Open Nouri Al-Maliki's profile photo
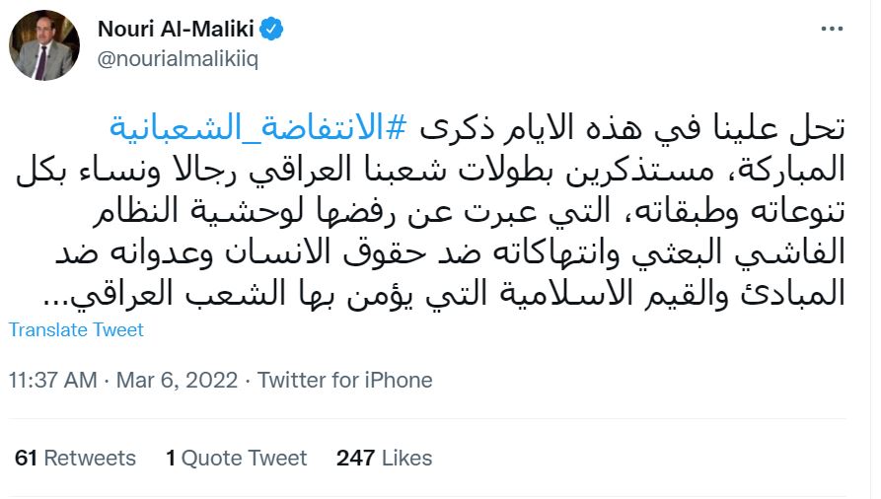Image resolution: width=881 pixels, height=499 pixels. tap(44, 45)
